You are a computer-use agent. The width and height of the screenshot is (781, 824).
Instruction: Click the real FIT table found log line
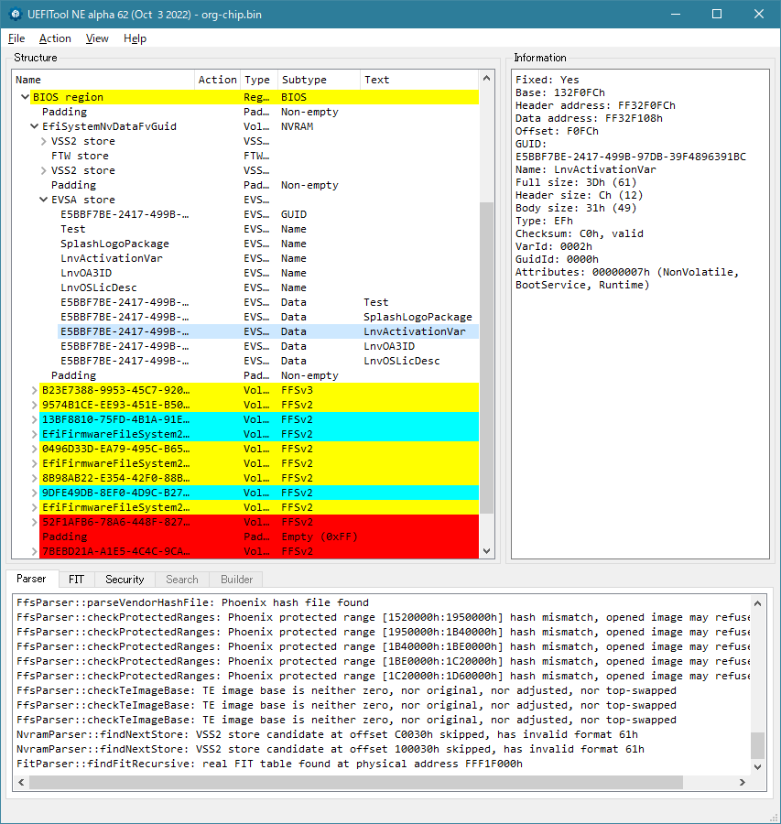coord(269,764)
